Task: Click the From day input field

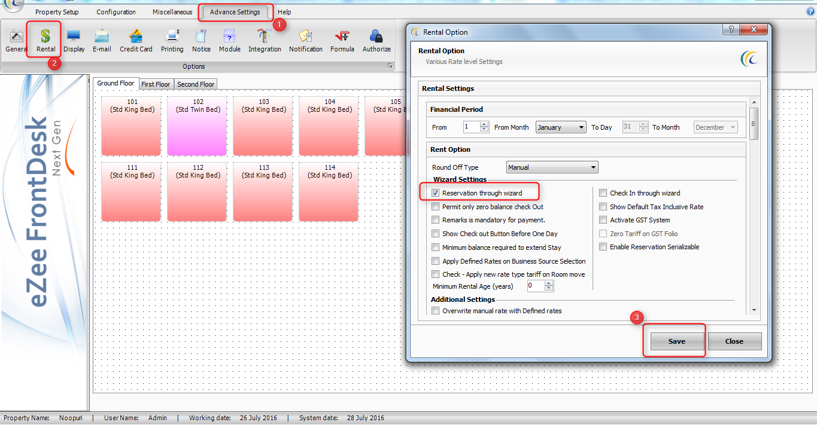Action: click(472, 127)
